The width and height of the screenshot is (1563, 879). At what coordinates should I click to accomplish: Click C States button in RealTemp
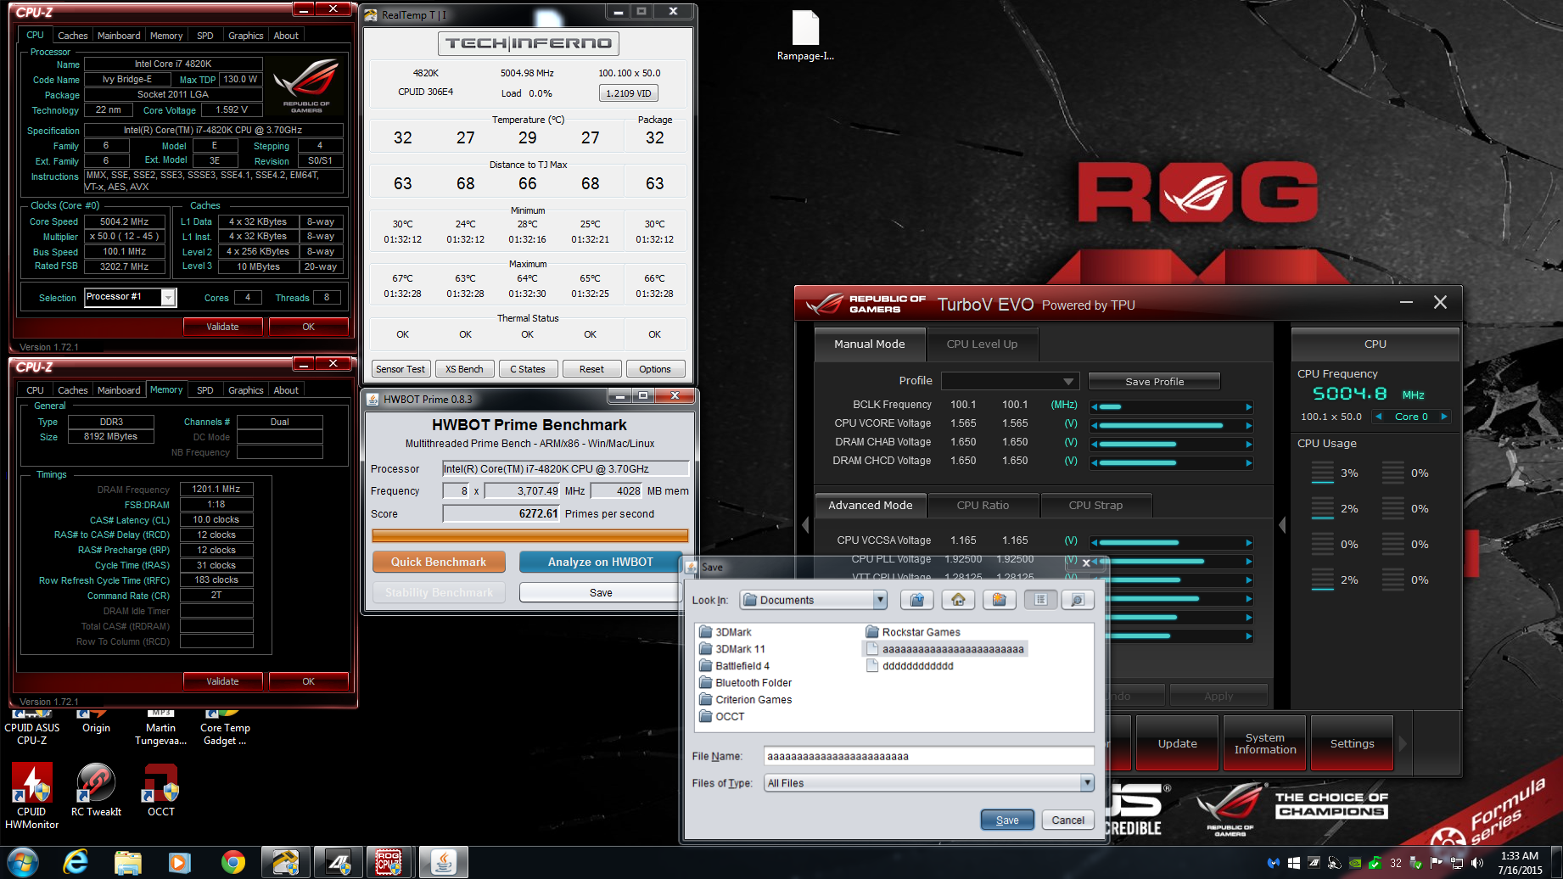pos(528,369)
